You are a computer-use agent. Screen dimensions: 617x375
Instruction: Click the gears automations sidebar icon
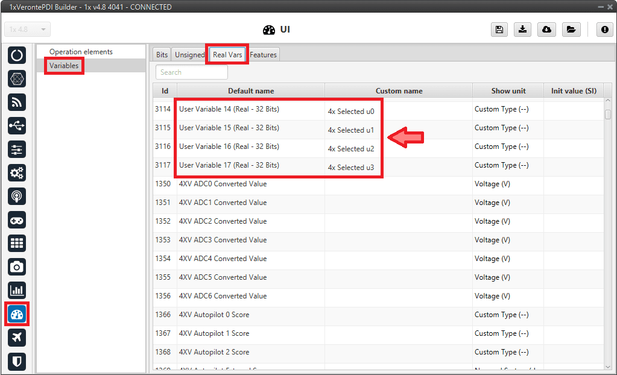pyautogui.click(x=17, y=172)
